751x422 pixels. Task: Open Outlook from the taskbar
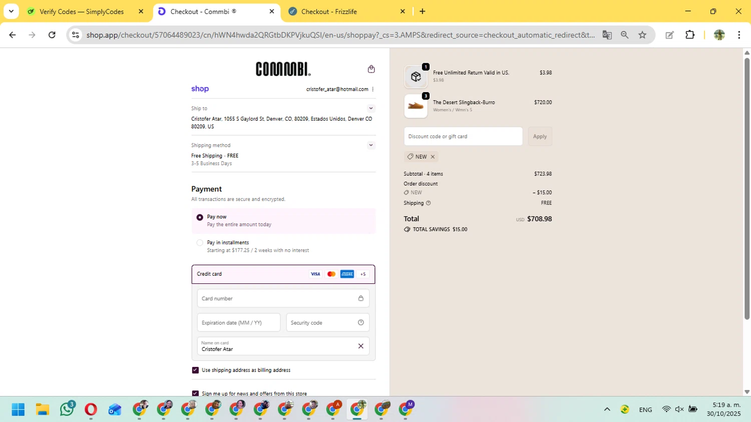point(115,409)
